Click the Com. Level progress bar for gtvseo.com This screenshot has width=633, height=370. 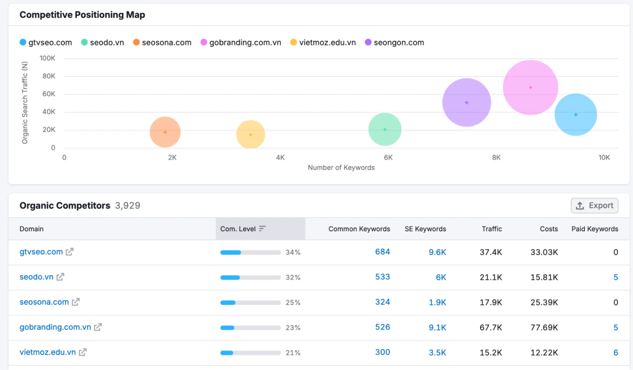pos(250,252)
